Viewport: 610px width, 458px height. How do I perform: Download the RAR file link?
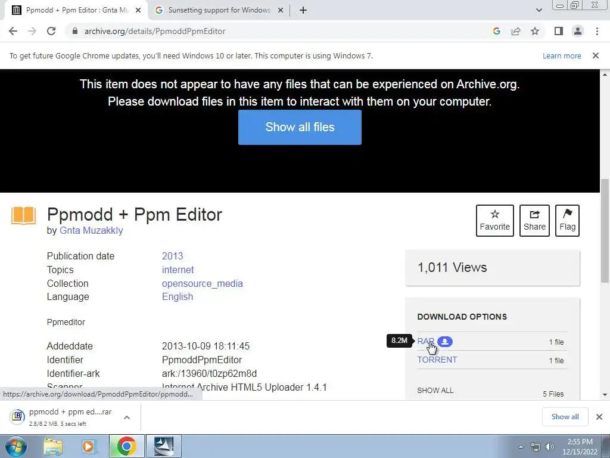[425, 341]
